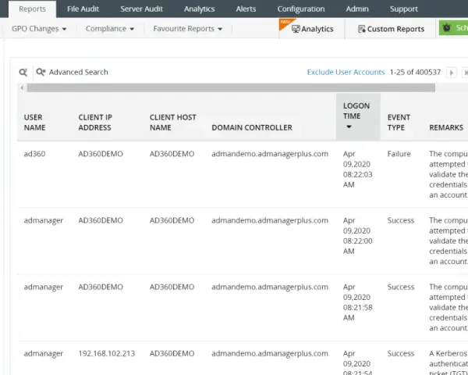Open Advanced Search icon

[41, 72]
